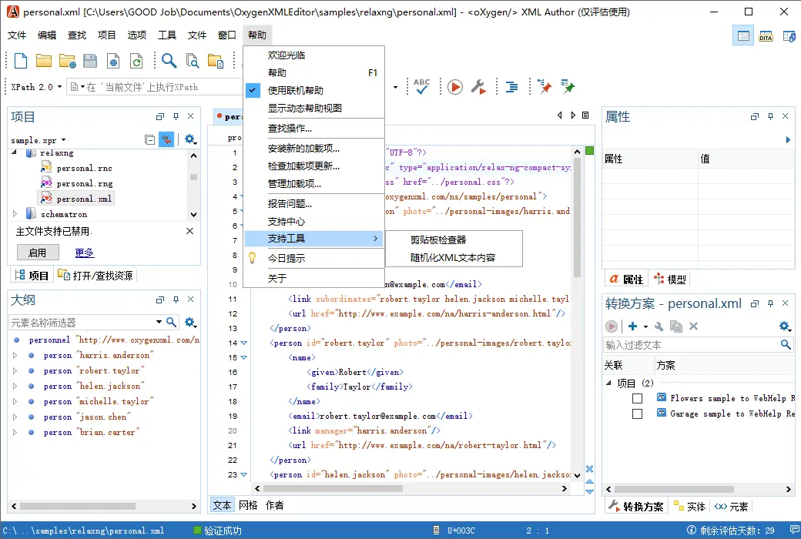Click the 转换方案 panel horizontal scrollbar
Viewport: 801px width, 539px height.
(675, 489)
